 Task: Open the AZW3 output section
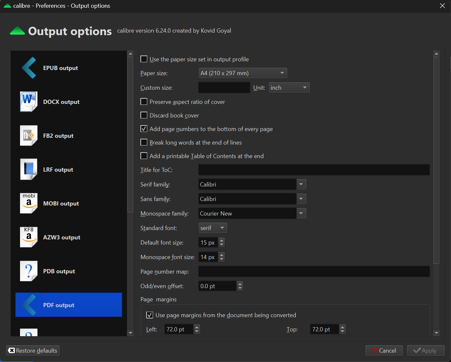tap(69, 237)
